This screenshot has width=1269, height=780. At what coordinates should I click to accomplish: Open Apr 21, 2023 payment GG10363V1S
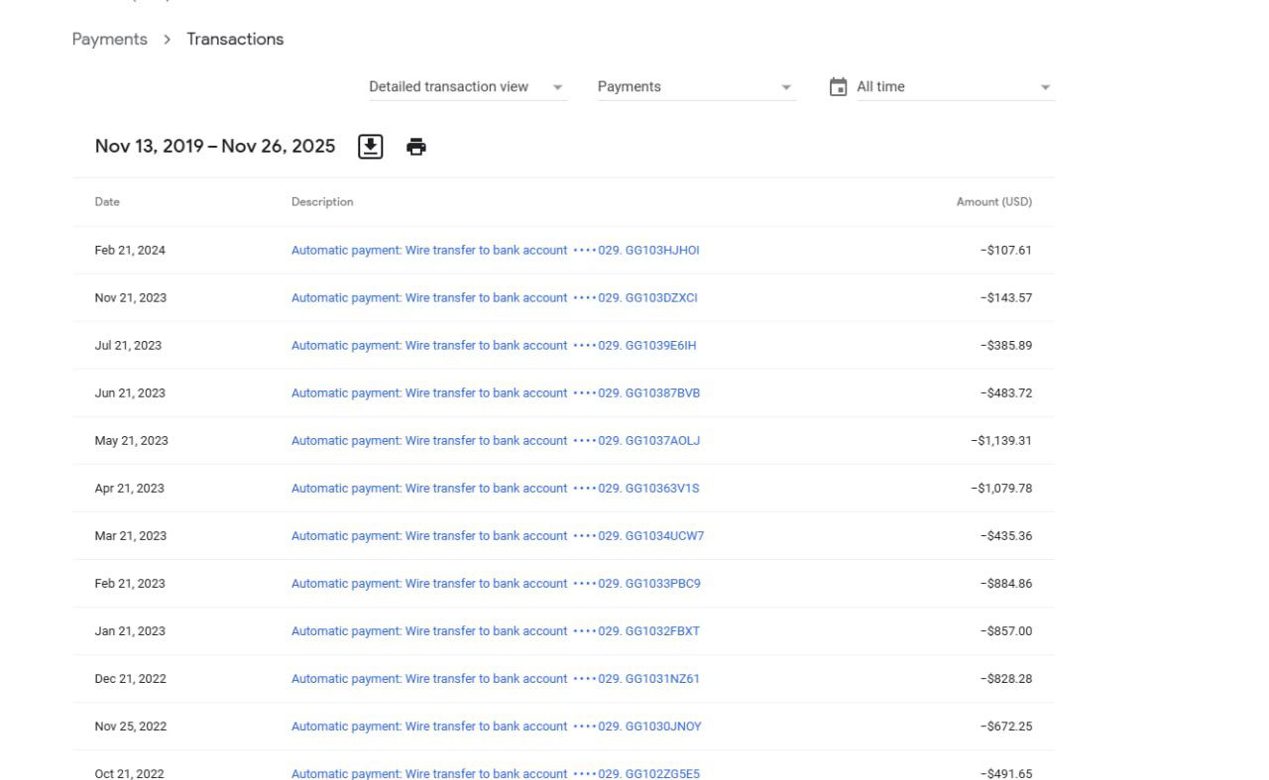495,489
